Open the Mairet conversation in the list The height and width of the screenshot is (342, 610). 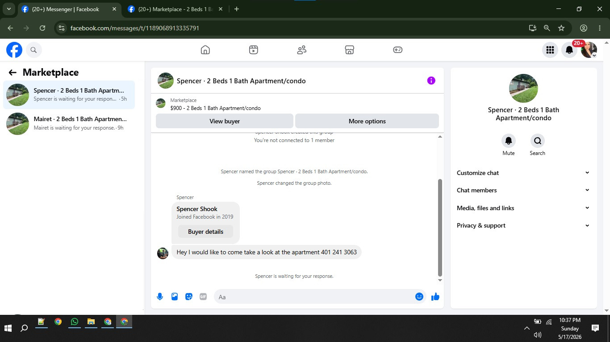click(x=69, y=123)
